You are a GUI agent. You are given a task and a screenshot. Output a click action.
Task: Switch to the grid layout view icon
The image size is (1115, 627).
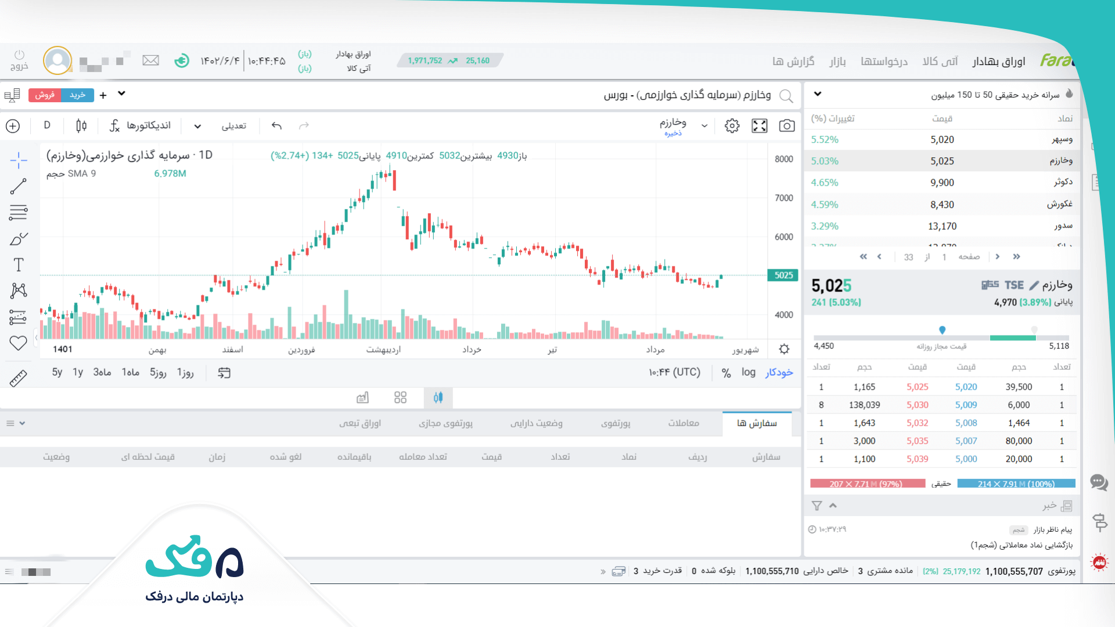[400, 398]
